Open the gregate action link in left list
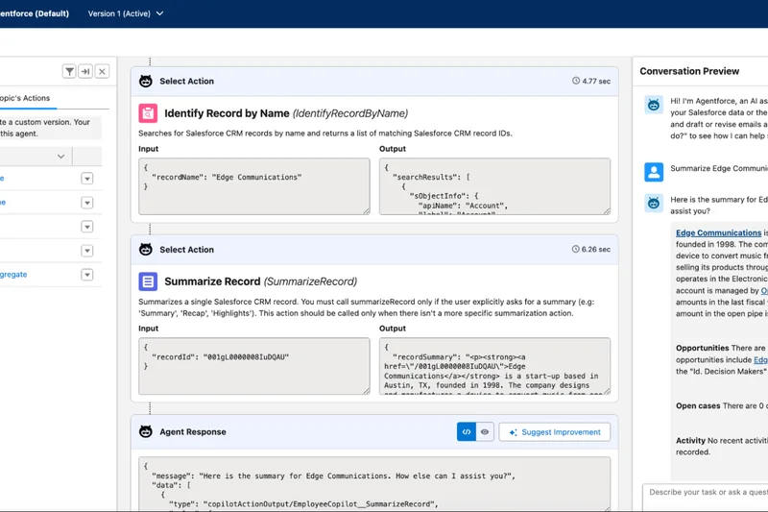Screen dimensions: 768x512 click(x=13, y=275)
